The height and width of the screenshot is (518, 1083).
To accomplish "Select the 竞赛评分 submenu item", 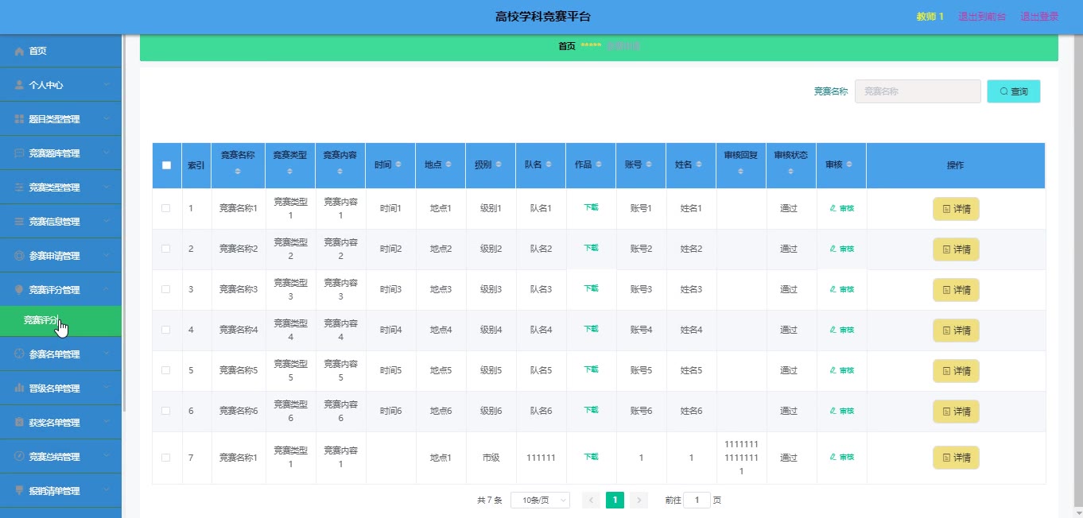I will tap(41, 320).
